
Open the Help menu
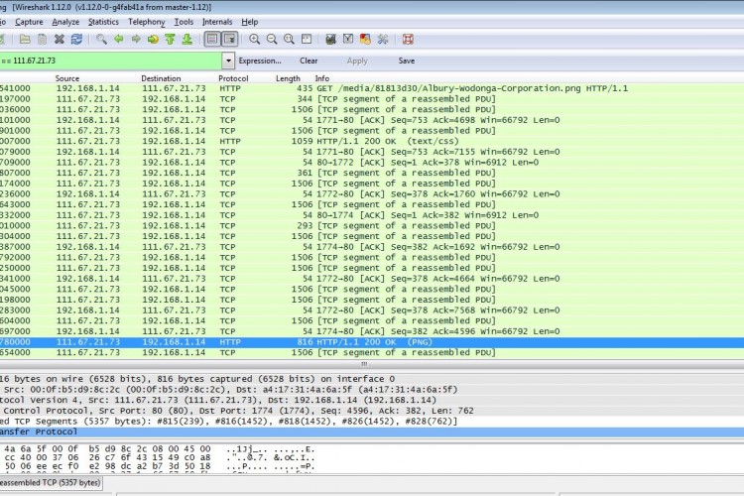point(250,22)
